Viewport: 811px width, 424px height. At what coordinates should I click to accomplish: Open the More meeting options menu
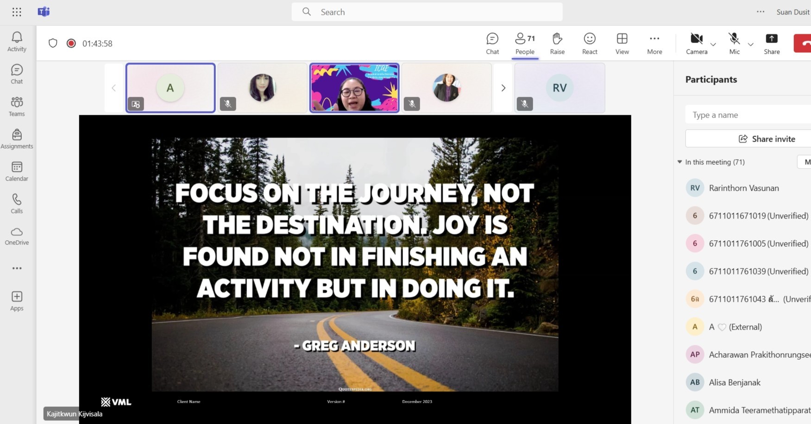[x=654, y=44]
